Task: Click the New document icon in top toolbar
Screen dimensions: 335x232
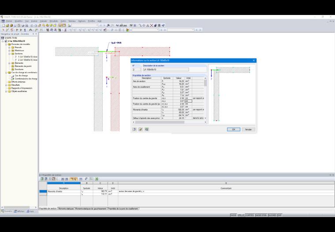Action: tap(4, 26)
